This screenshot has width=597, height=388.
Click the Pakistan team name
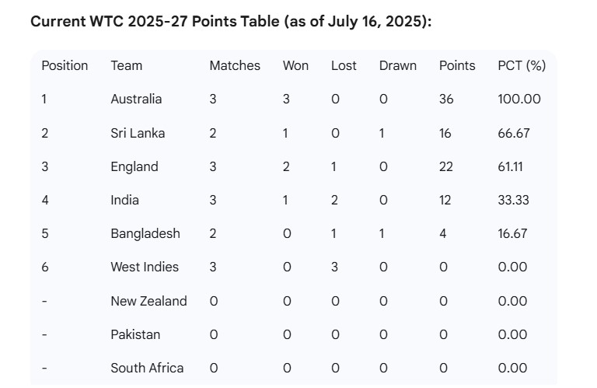[135, 334]
